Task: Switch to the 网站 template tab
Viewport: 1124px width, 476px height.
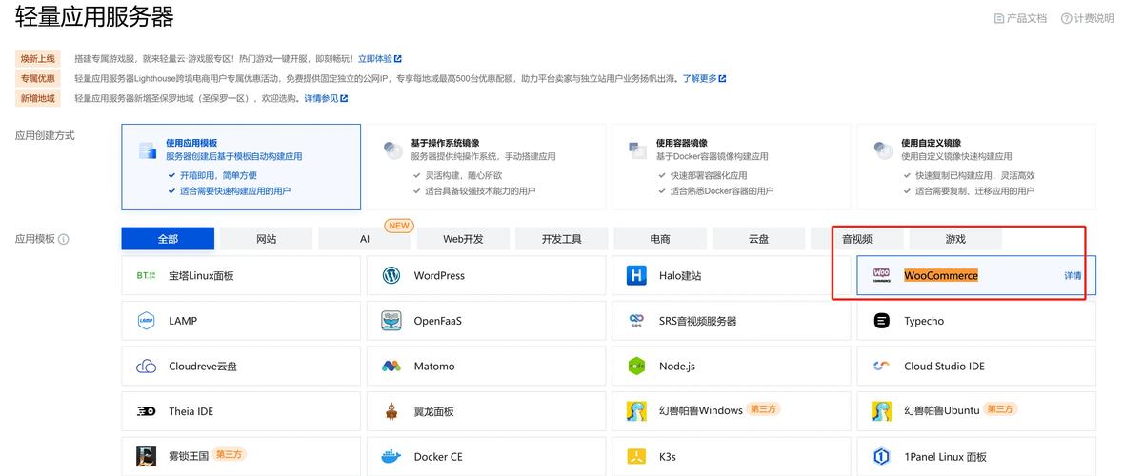Action: 266,239
